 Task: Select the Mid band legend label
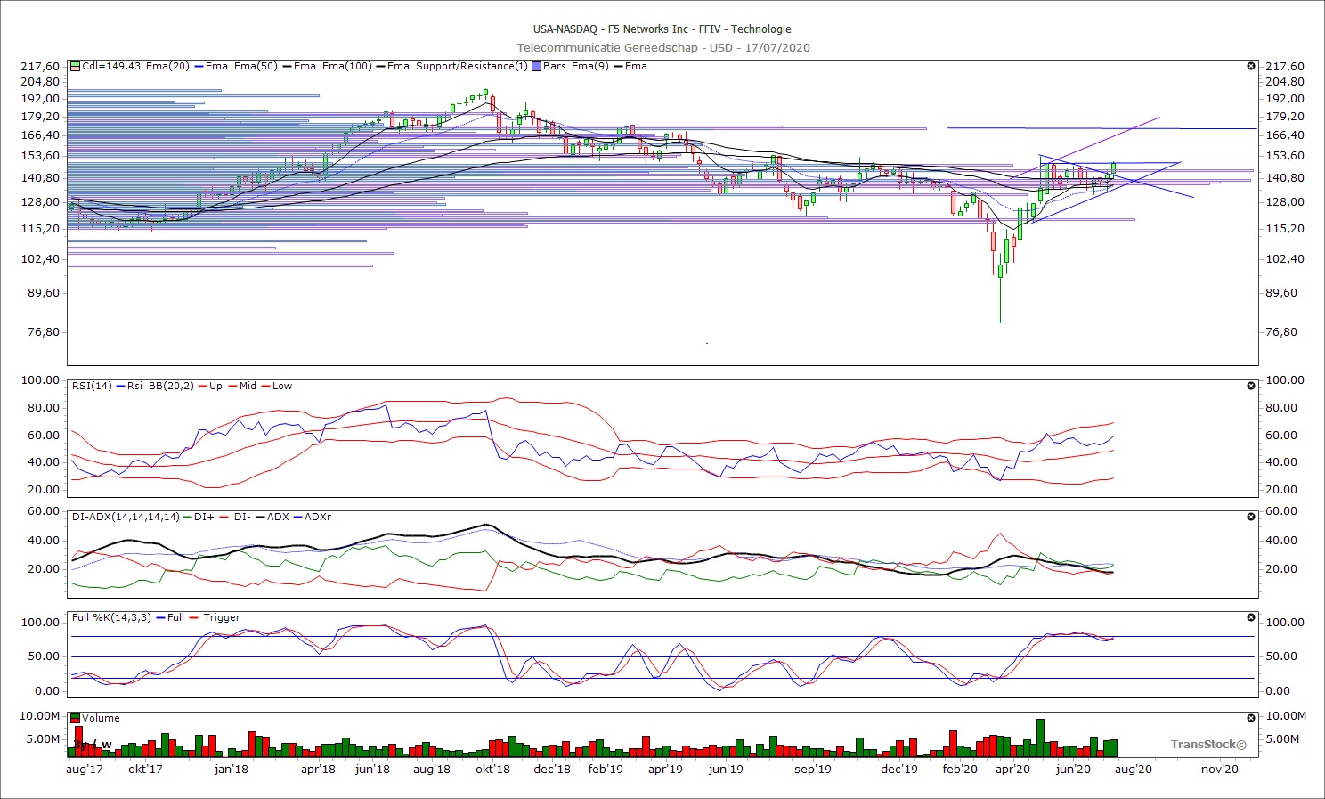(248, 386)
